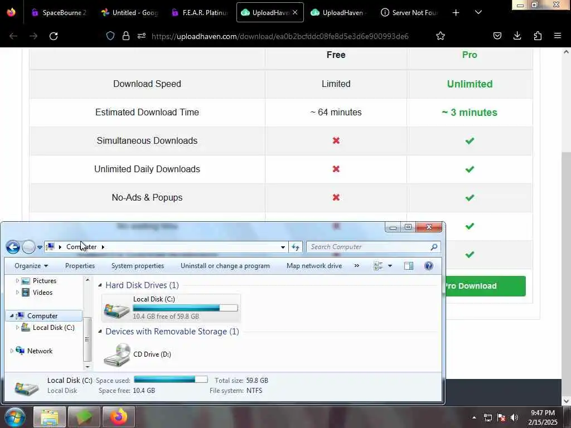The image size is (571, 428).
Task: Collapse the Computer tree node
Action: 12,315
